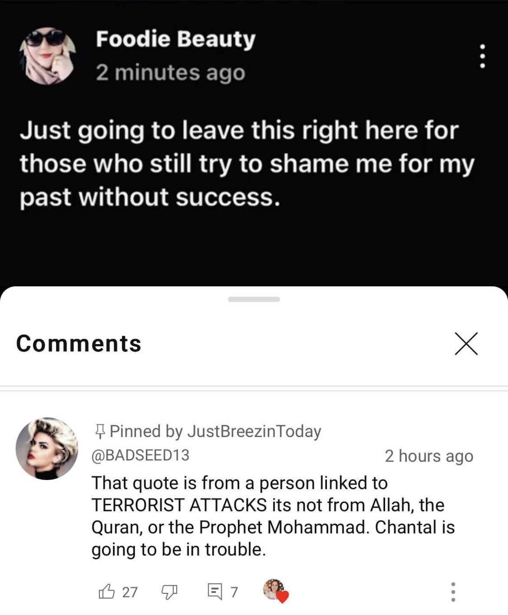Tap the post text about being shamed
Viewport: 508px width, 615px height.
[x=247, y=163]
